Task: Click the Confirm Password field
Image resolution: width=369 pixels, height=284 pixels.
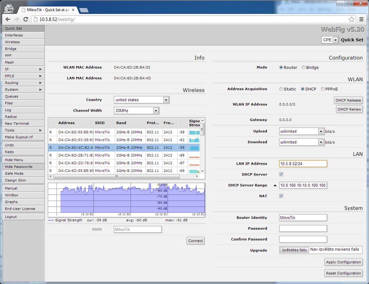Action: 303,239
